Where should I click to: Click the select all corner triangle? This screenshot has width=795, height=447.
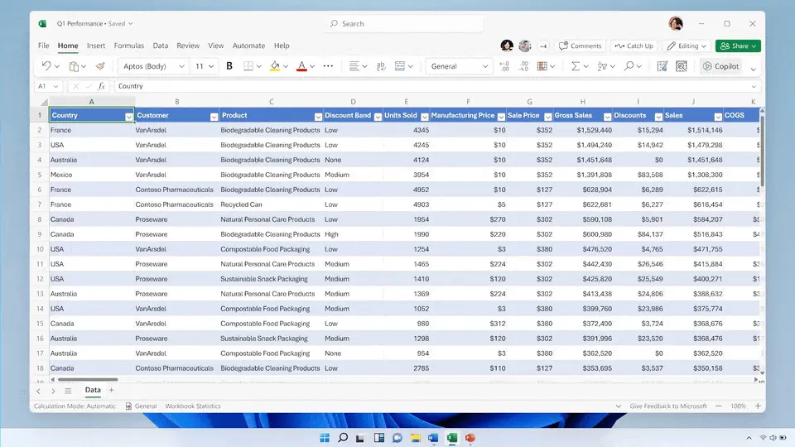click(44, 102)
